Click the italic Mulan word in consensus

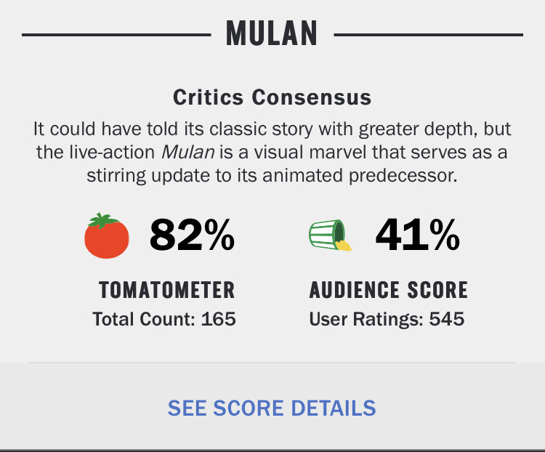(188, 152)
